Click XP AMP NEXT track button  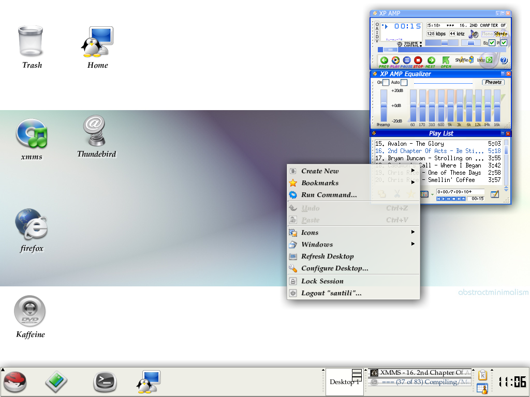coord(431,60)
